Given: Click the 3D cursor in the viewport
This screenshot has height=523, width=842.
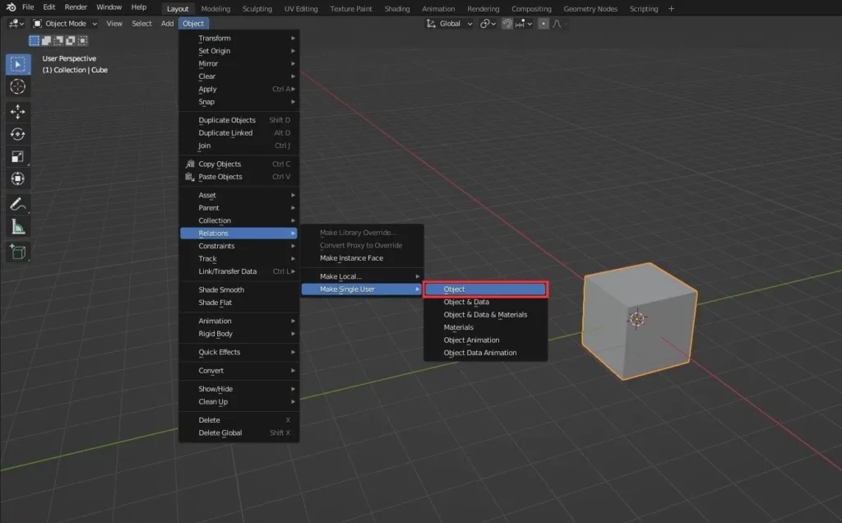Looking at the screenshot, I should (x=637, y=319).
